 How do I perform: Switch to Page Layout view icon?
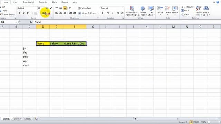(194, 122)
